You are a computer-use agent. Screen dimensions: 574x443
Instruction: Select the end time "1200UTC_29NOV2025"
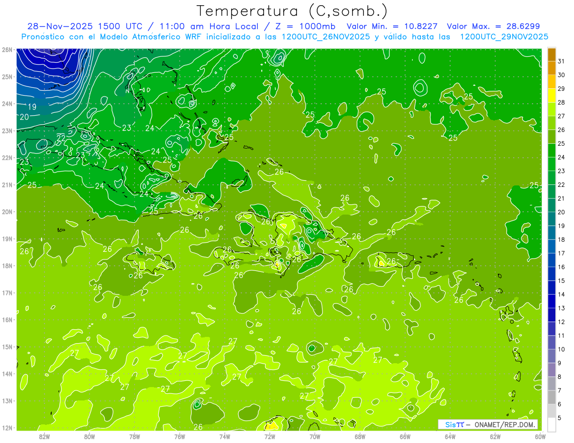point(504,37)
